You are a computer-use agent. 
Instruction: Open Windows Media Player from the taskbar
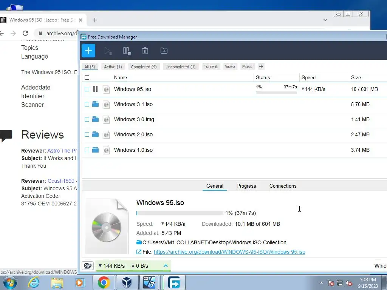(80, 282)
